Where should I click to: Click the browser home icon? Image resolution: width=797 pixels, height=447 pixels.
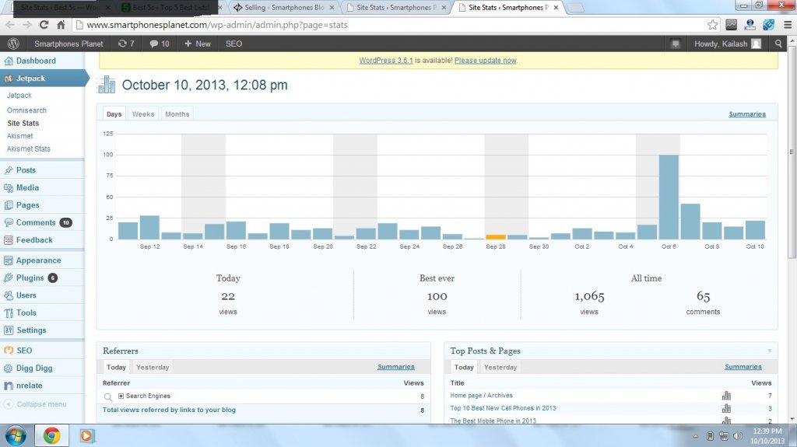pyautogui.click(x=61, y=25)
